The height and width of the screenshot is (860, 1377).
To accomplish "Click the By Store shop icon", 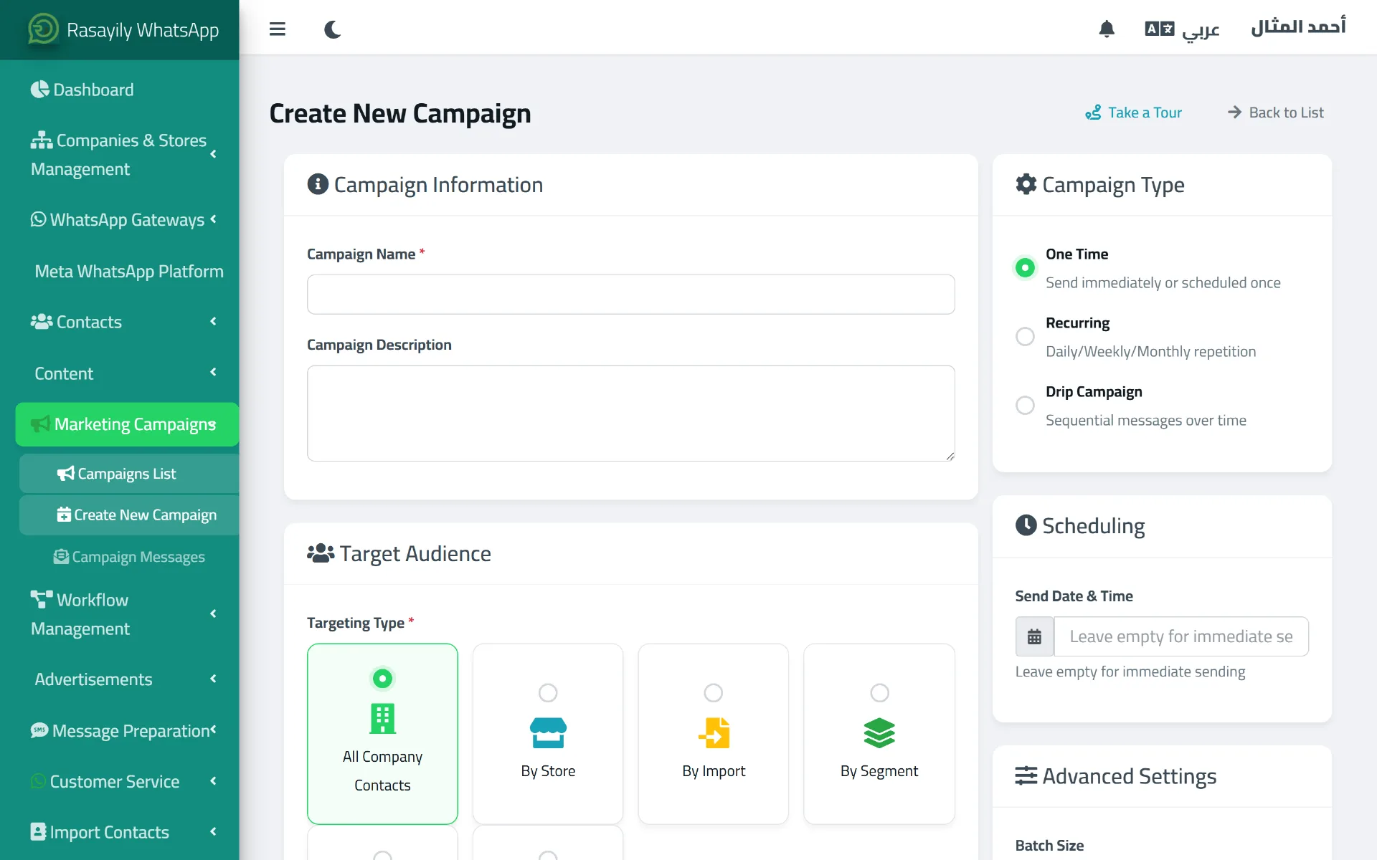I will [x=548, y=732].
